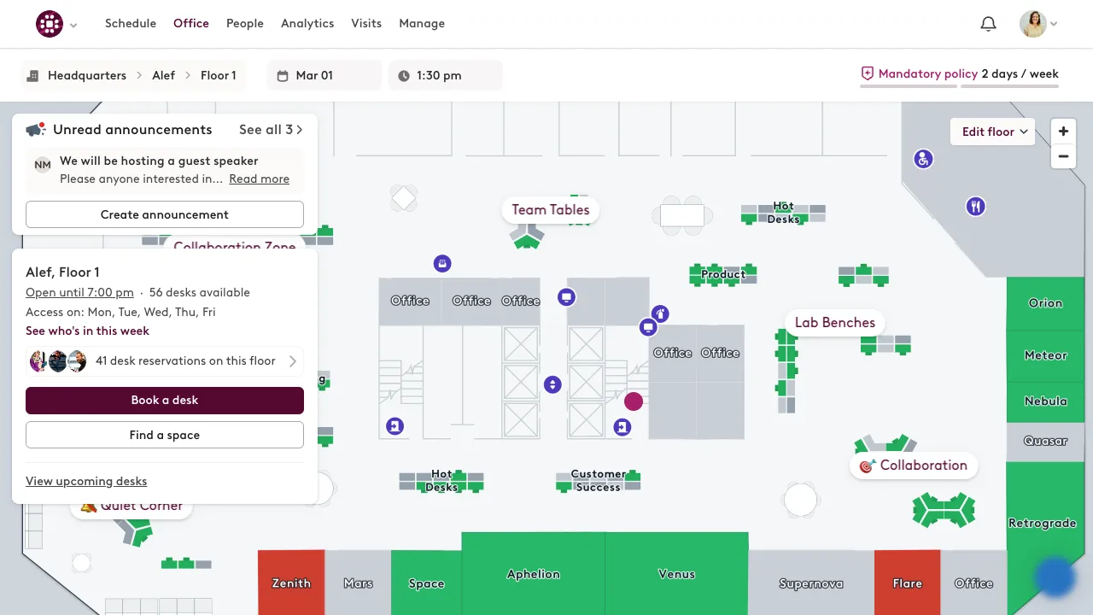
Task: Open the 41 desk reservations list chevron
Action: 293,360
